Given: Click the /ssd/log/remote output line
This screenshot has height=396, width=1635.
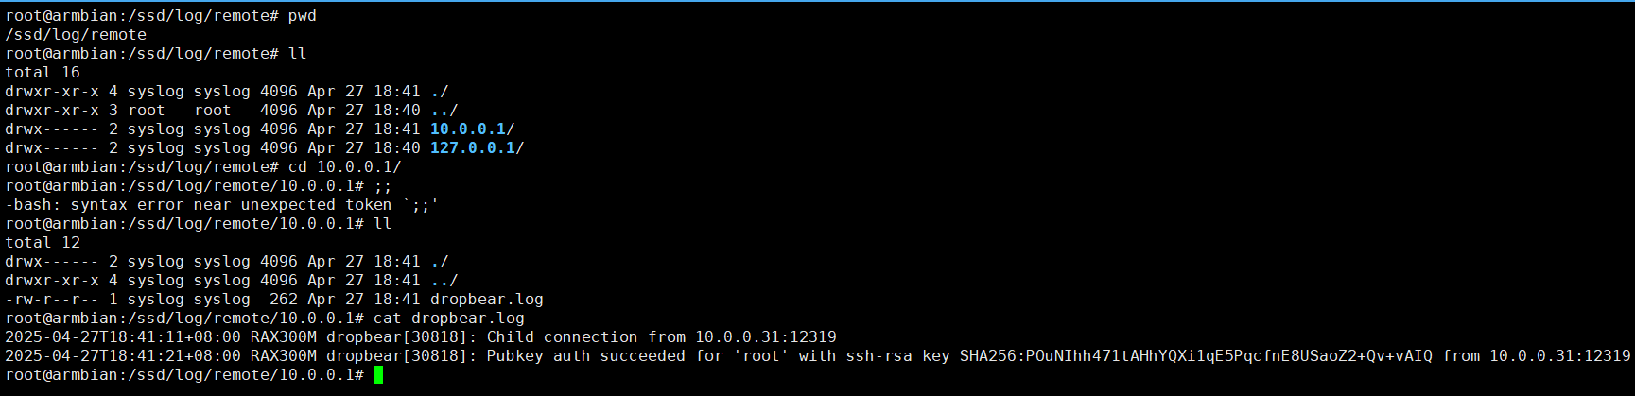Looking at the screenshot, I should point(76,35).
